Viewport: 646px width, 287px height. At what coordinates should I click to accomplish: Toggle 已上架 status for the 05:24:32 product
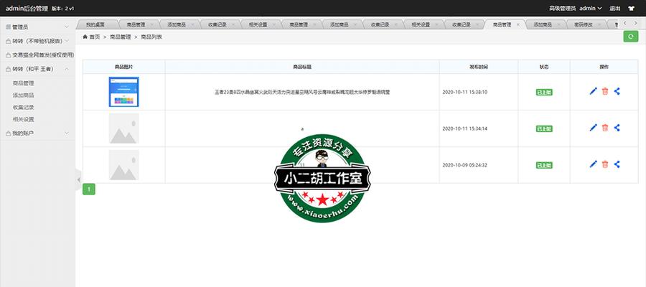click(x=544, y=165)
